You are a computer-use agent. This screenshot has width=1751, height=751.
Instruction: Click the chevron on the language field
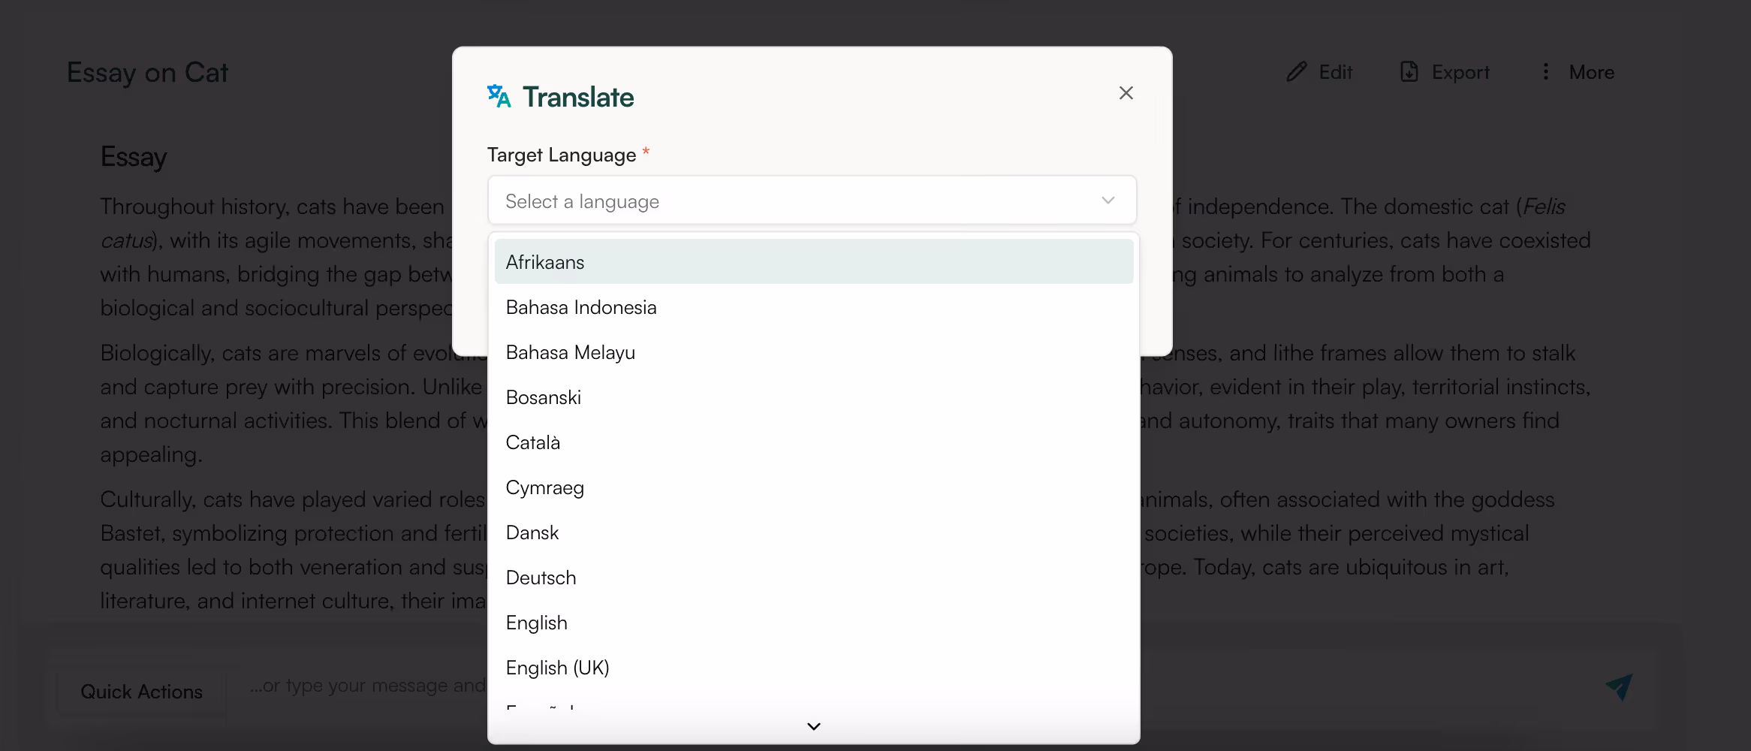(1108, 201)
